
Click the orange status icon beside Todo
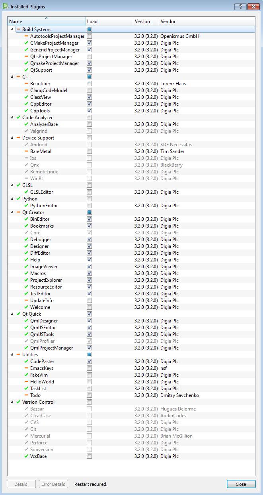[26, 395]
